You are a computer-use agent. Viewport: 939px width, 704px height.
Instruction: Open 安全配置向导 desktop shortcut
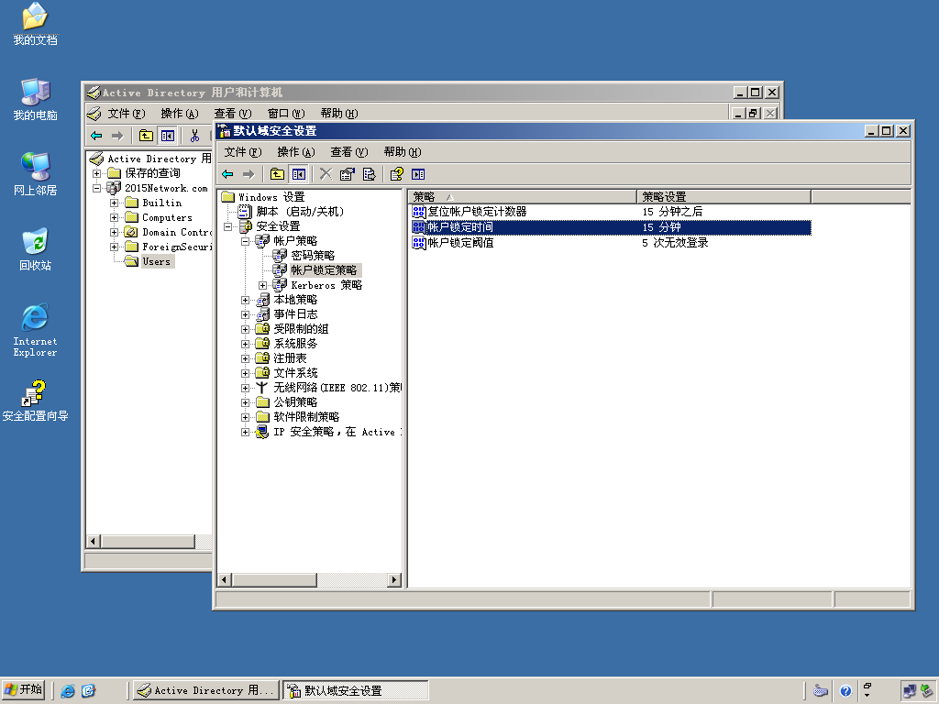tap(35, 401)
